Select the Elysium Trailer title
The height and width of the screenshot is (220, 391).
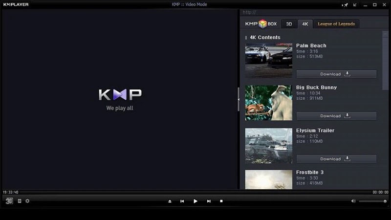click(315, 131)
